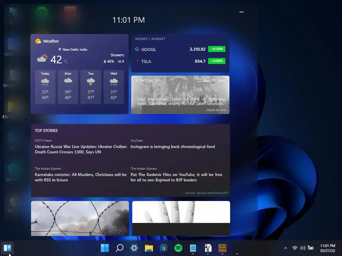Toggle the Widgets button on the taskbar
The height and width of the screenshot is (256, 342).
coord(7,248)
